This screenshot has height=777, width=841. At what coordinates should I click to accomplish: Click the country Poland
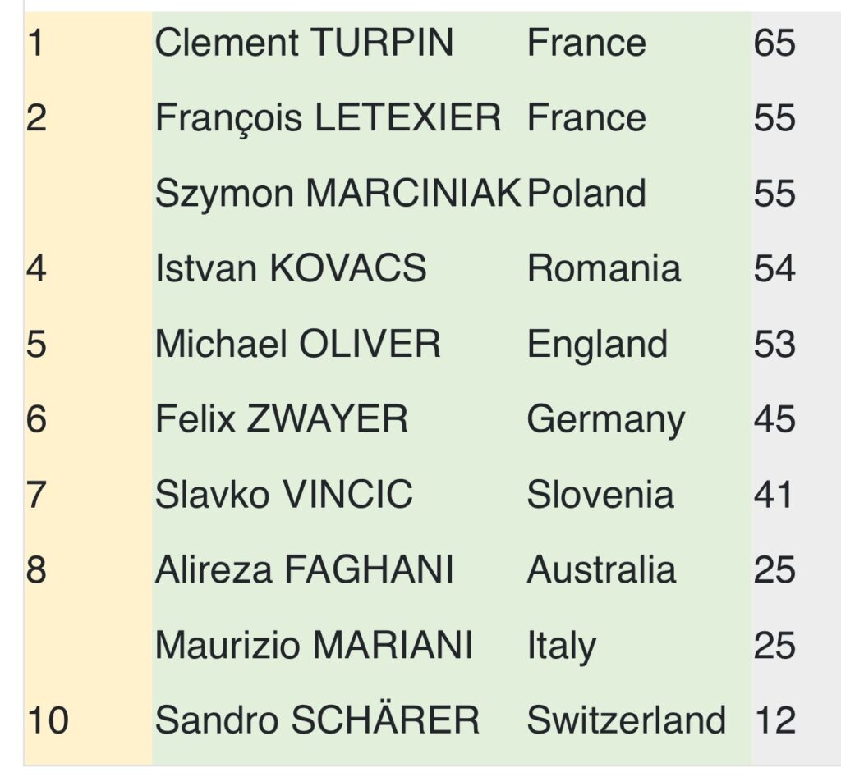tap(586, 194)
